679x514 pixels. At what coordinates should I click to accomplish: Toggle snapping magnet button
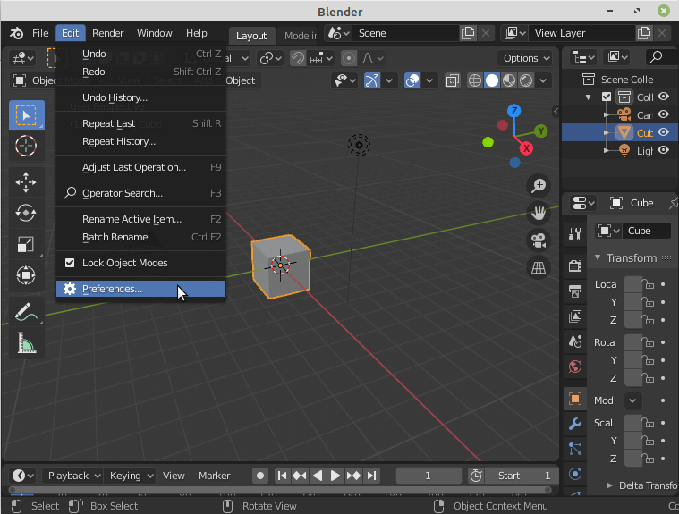pos(298,58)
